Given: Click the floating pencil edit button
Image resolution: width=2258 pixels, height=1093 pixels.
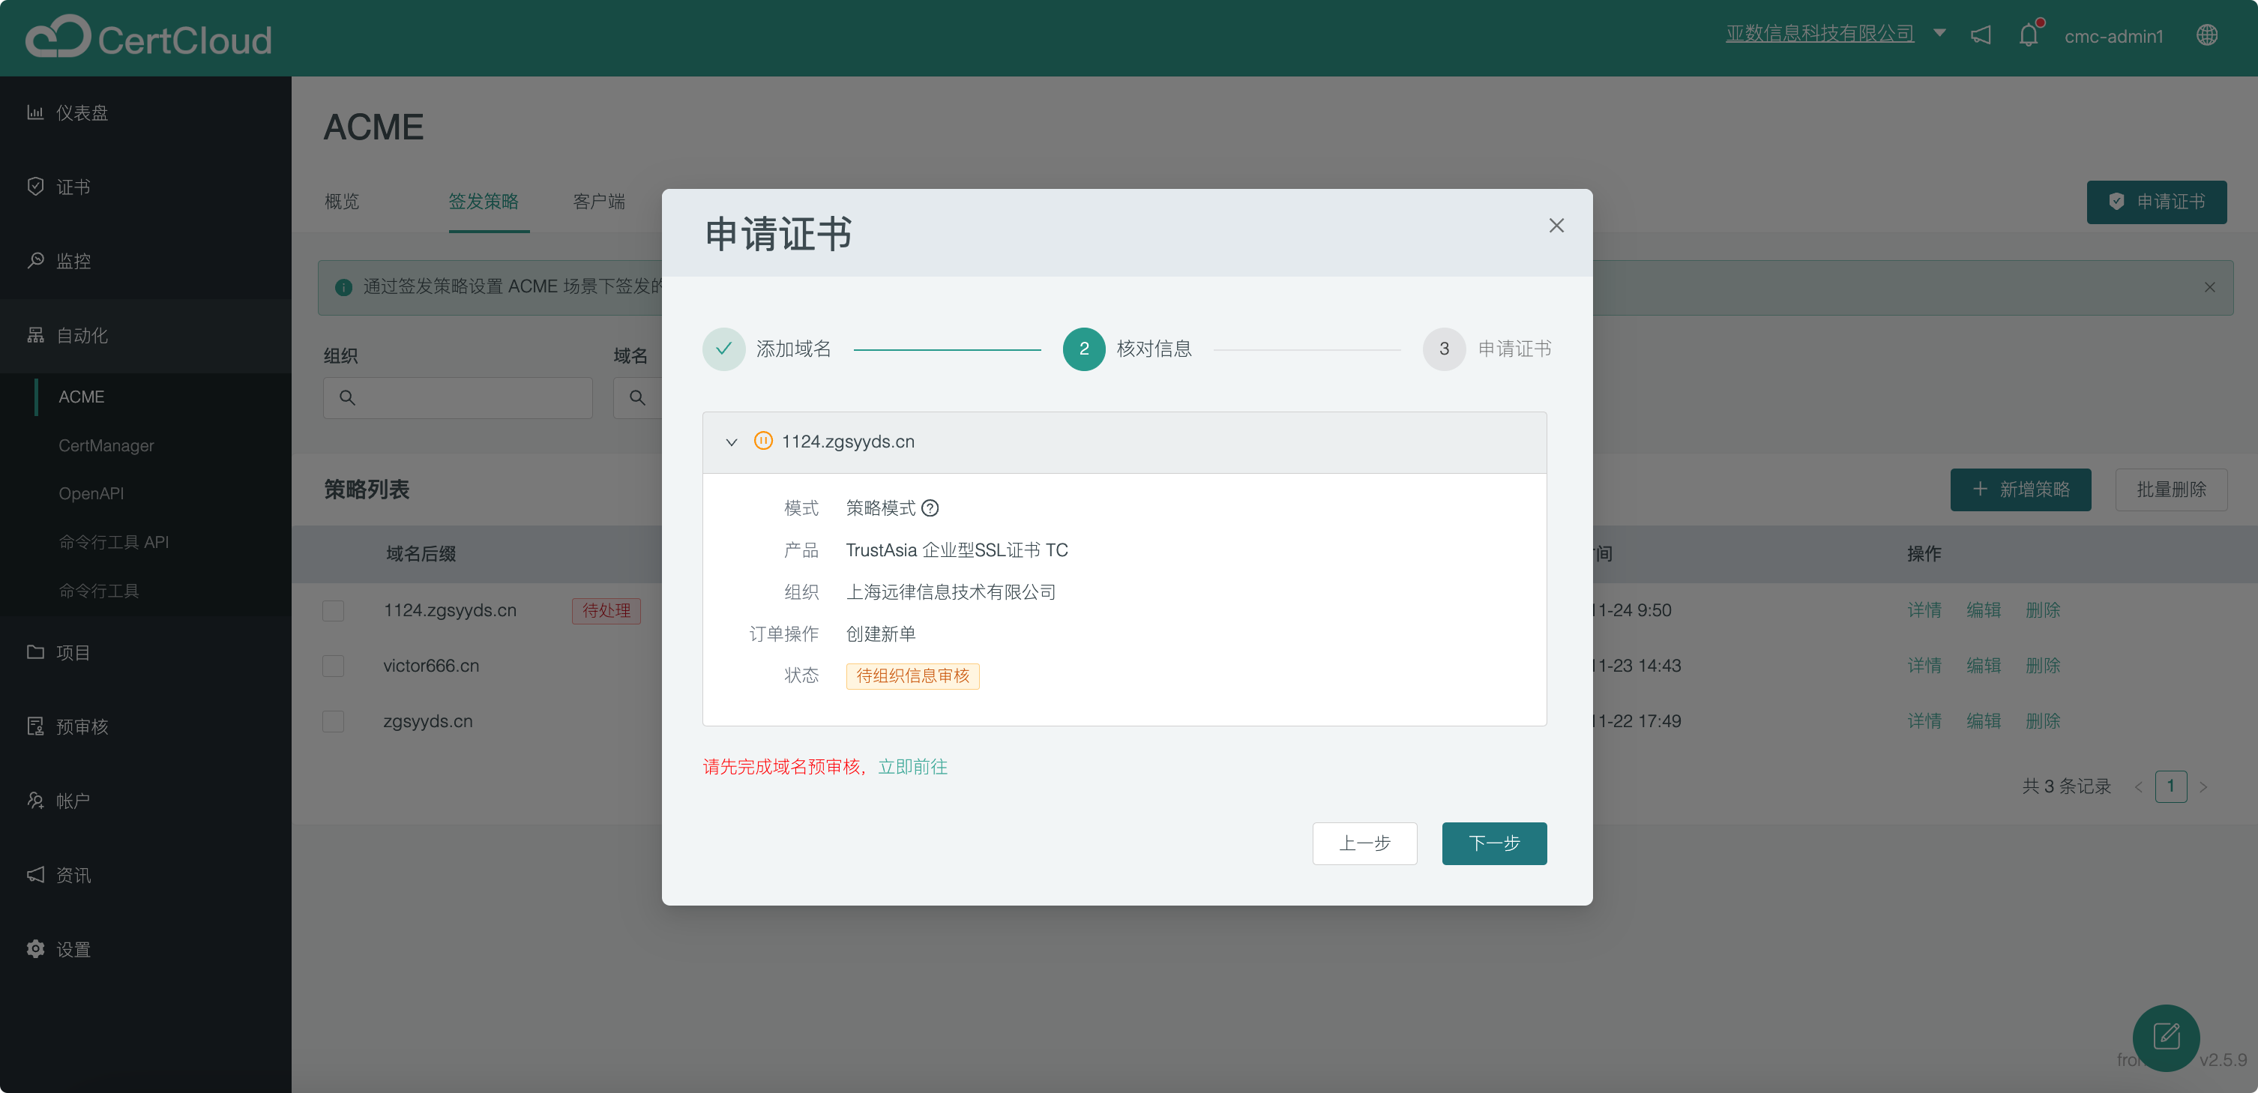Looking at the screenshot, I should pyautogui.click(x=2167, y=1038).
